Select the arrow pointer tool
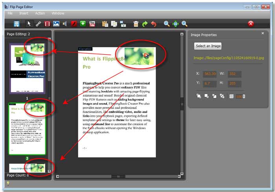 point(29,24)
